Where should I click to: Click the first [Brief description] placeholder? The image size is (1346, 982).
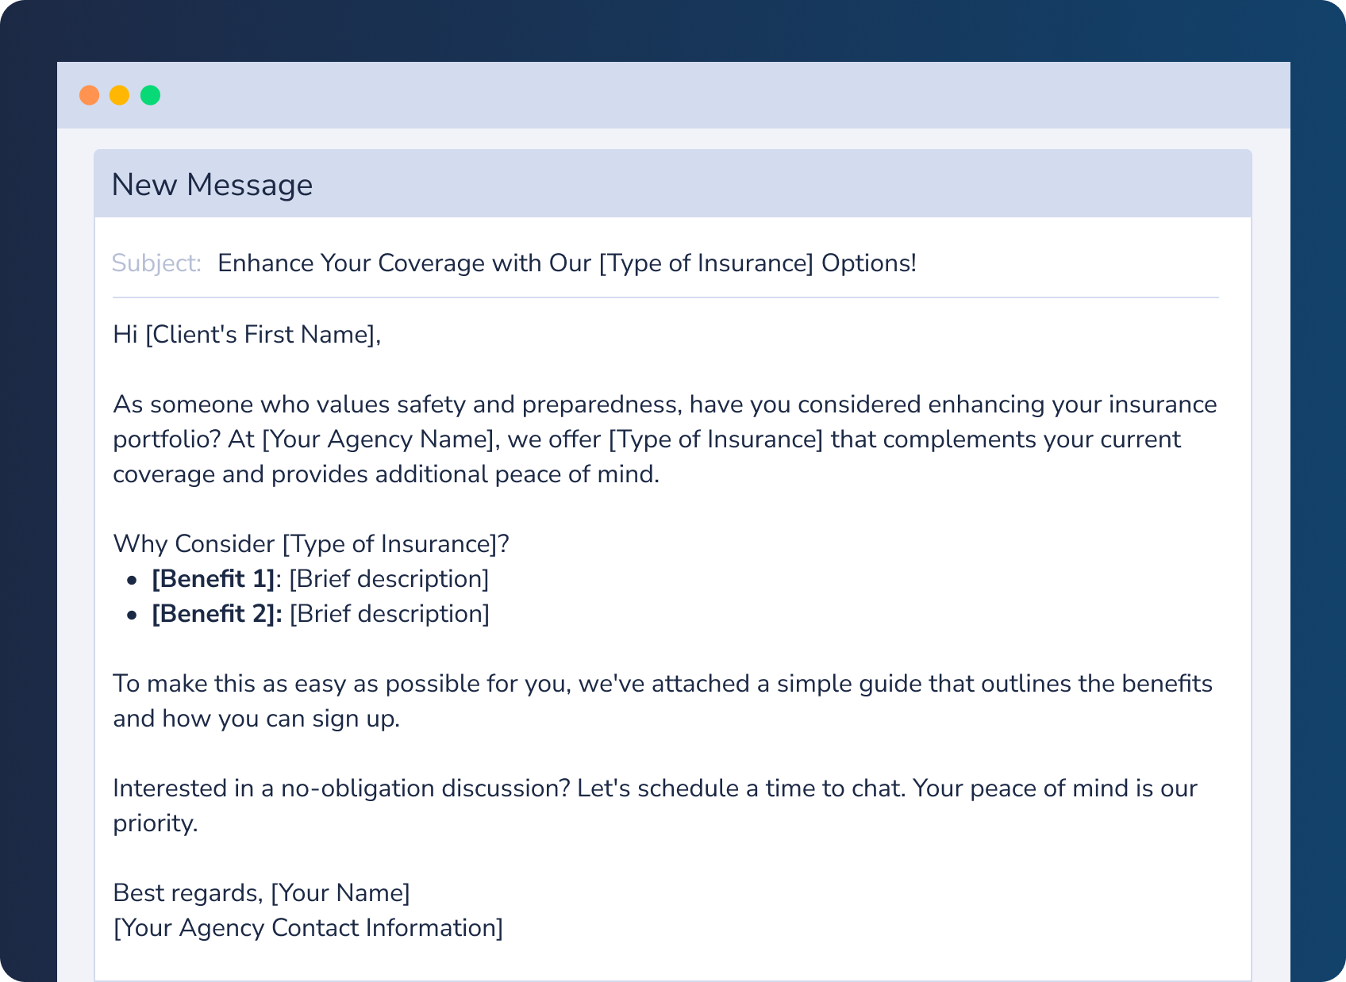[x=389, y=579]
